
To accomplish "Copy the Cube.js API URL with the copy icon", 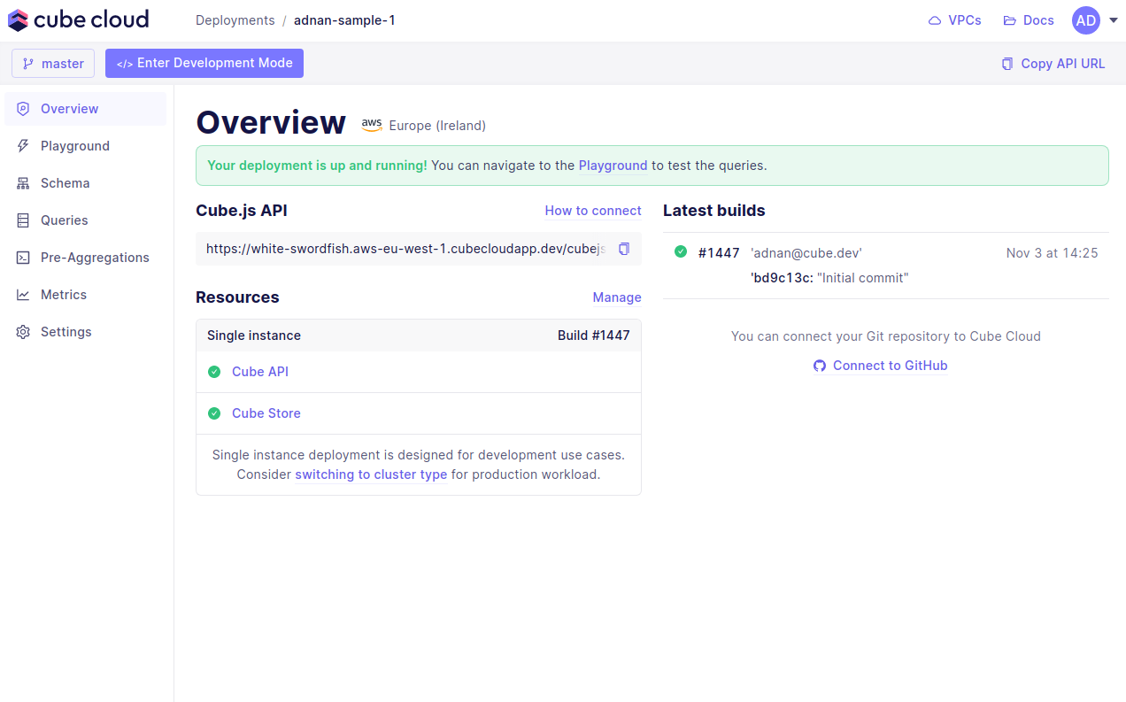I will [x=623, y=249].
